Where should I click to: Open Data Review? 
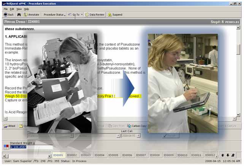[x=95, y=14]
